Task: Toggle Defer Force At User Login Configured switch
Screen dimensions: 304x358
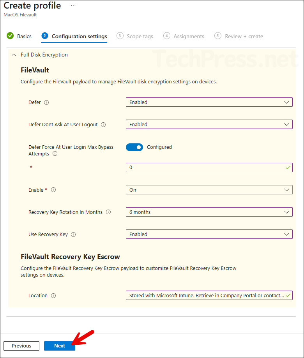Action: click(134, 147)
